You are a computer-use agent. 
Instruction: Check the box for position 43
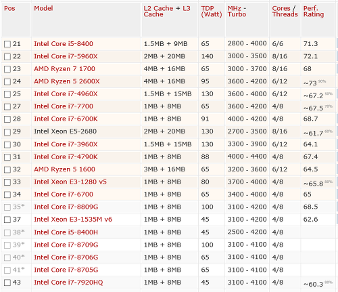coord(7,283)
